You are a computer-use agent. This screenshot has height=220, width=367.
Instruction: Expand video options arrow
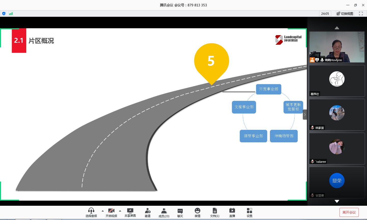[x=120, y=211]
